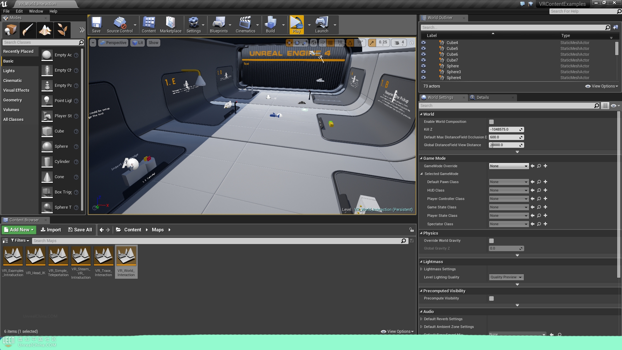
Task: Open property matrix grid icon in World Settings
Action: 605,106
